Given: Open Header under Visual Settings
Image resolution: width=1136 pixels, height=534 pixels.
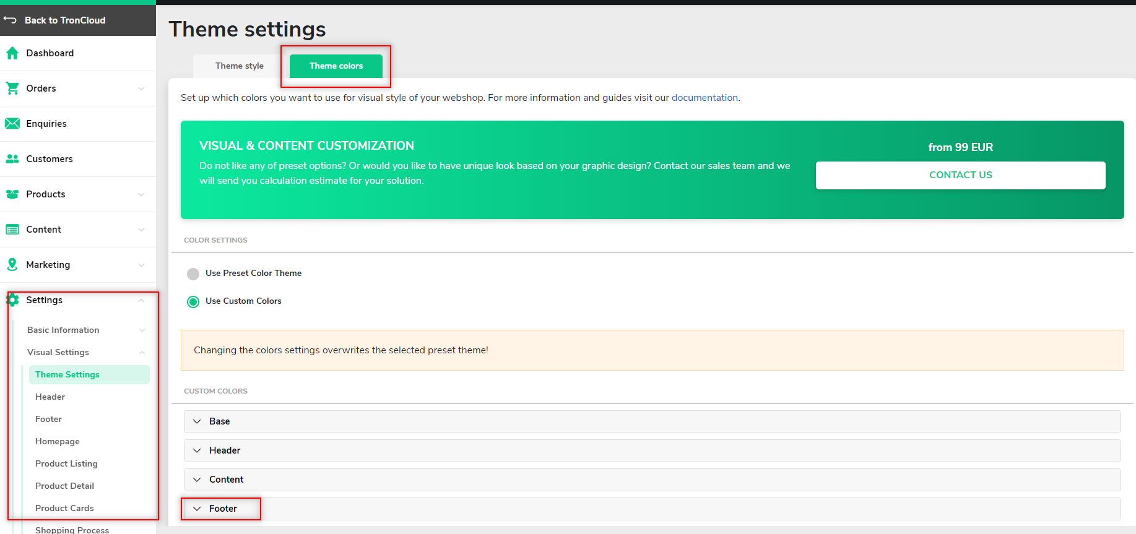Looking at the screenshot, I should [50, 397].
